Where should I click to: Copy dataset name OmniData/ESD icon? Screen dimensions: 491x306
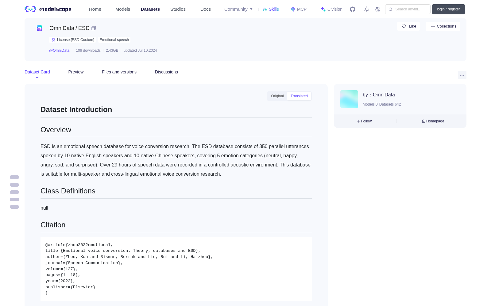(x=94, y=28)
